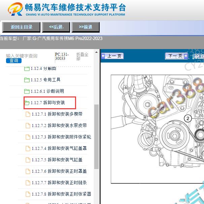Image resolution: width=204 pixels, height=204 pixels.
Task: Click the 畅易 platform logo icon
Action: pos(15,9)
